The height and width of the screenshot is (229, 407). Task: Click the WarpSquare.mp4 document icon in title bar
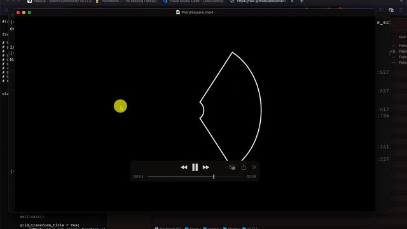pyautogui.click(x=178, y=12)
